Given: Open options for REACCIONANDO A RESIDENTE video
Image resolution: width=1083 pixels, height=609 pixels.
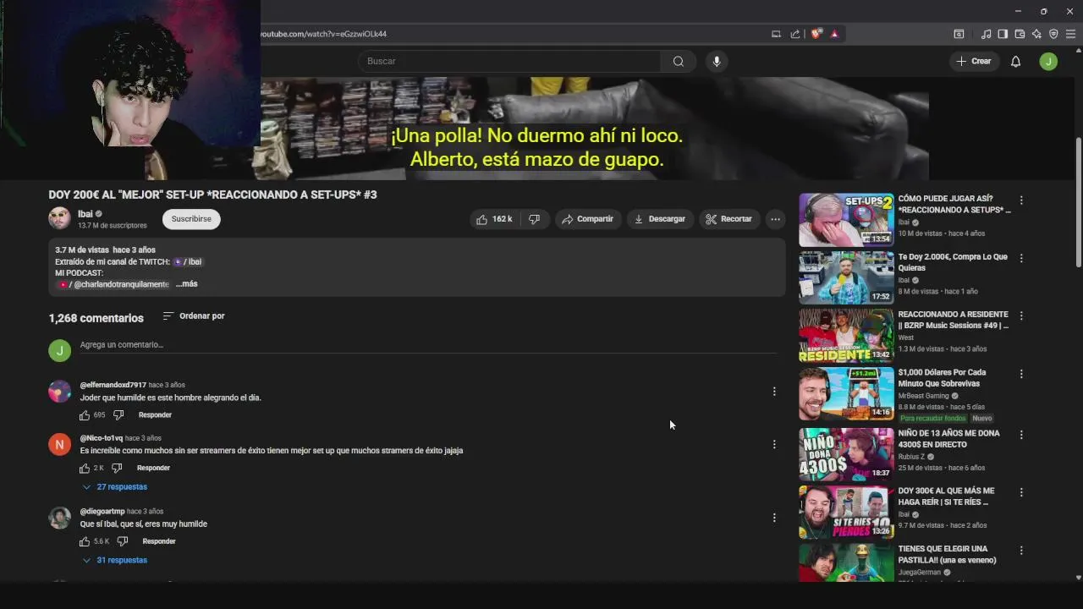Looking at the screenshot, I should [1021, 315].
